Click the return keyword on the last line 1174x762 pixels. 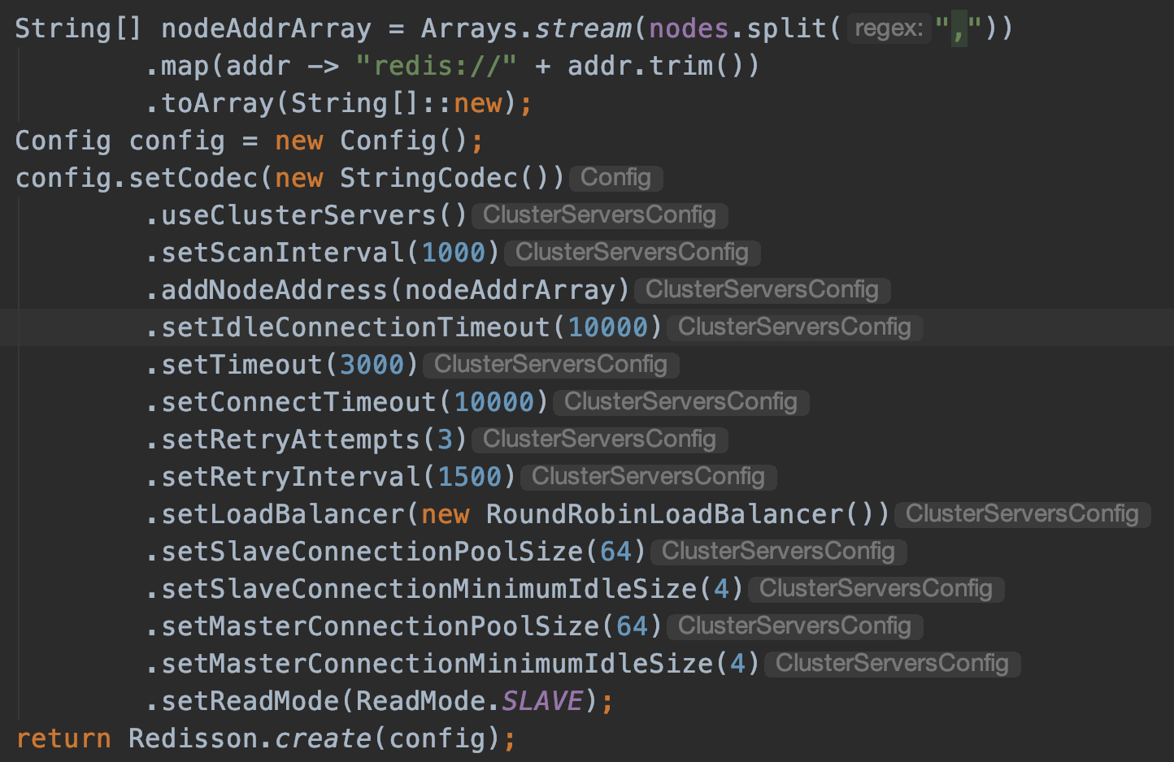click(63, 738)
